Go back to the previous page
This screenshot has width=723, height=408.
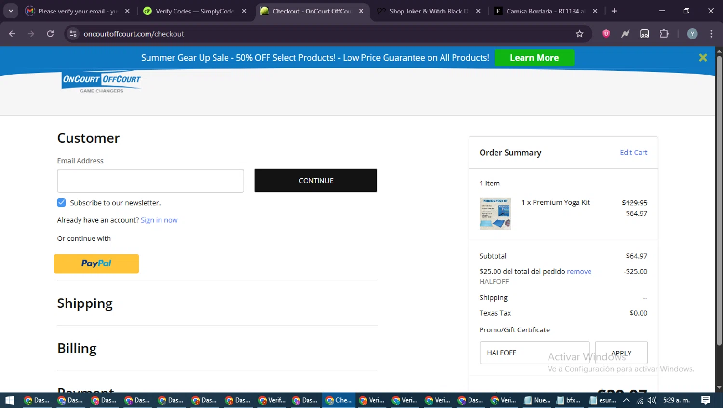click(x=12, y=34)
